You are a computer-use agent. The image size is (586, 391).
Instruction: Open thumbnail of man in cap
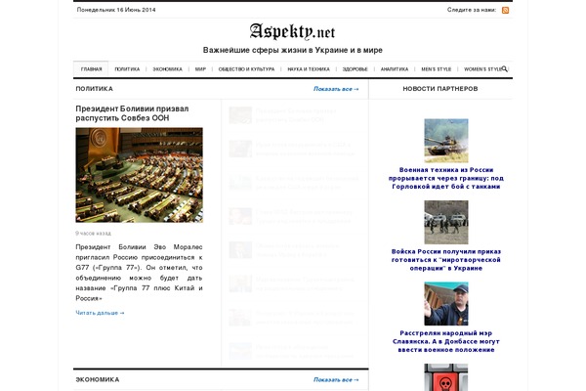[446, 304]
